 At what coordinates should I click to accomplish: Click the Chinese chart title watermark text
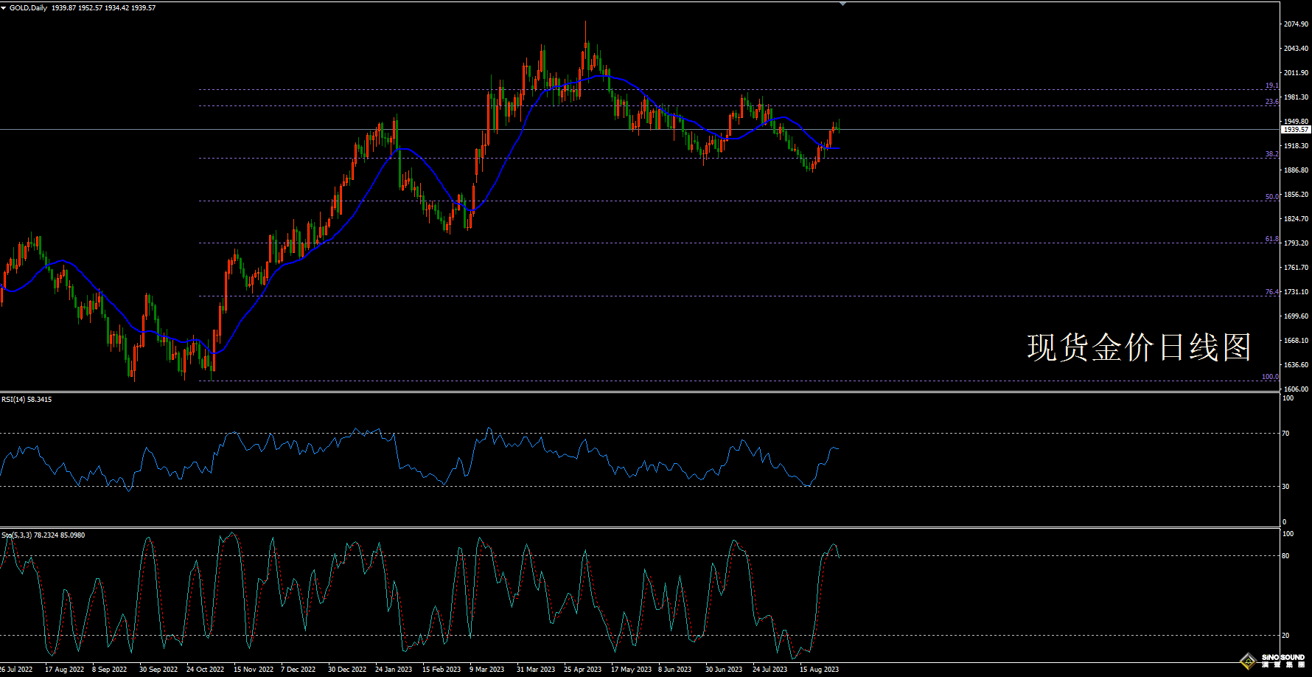[x=1139, y=347]
